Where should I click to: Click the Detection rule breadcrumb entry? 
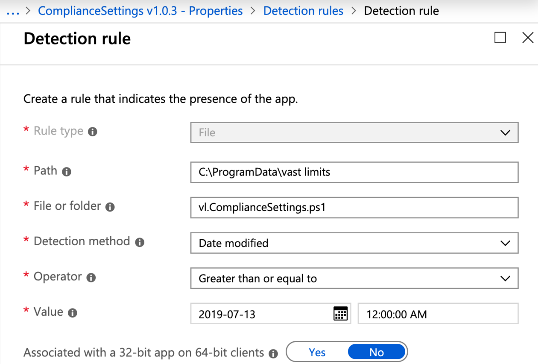(x=401, y=11)
